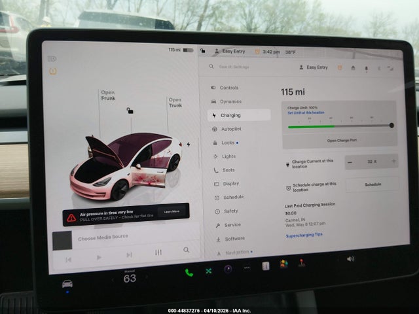Image resolution: width=419 pixels, height=314 pixels.
Task: Skip to previous track
Action: click(68, 260)
